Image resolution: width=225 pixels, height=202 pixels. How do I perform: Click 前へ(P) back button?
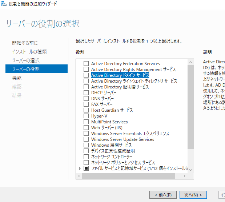pos(163,195)
